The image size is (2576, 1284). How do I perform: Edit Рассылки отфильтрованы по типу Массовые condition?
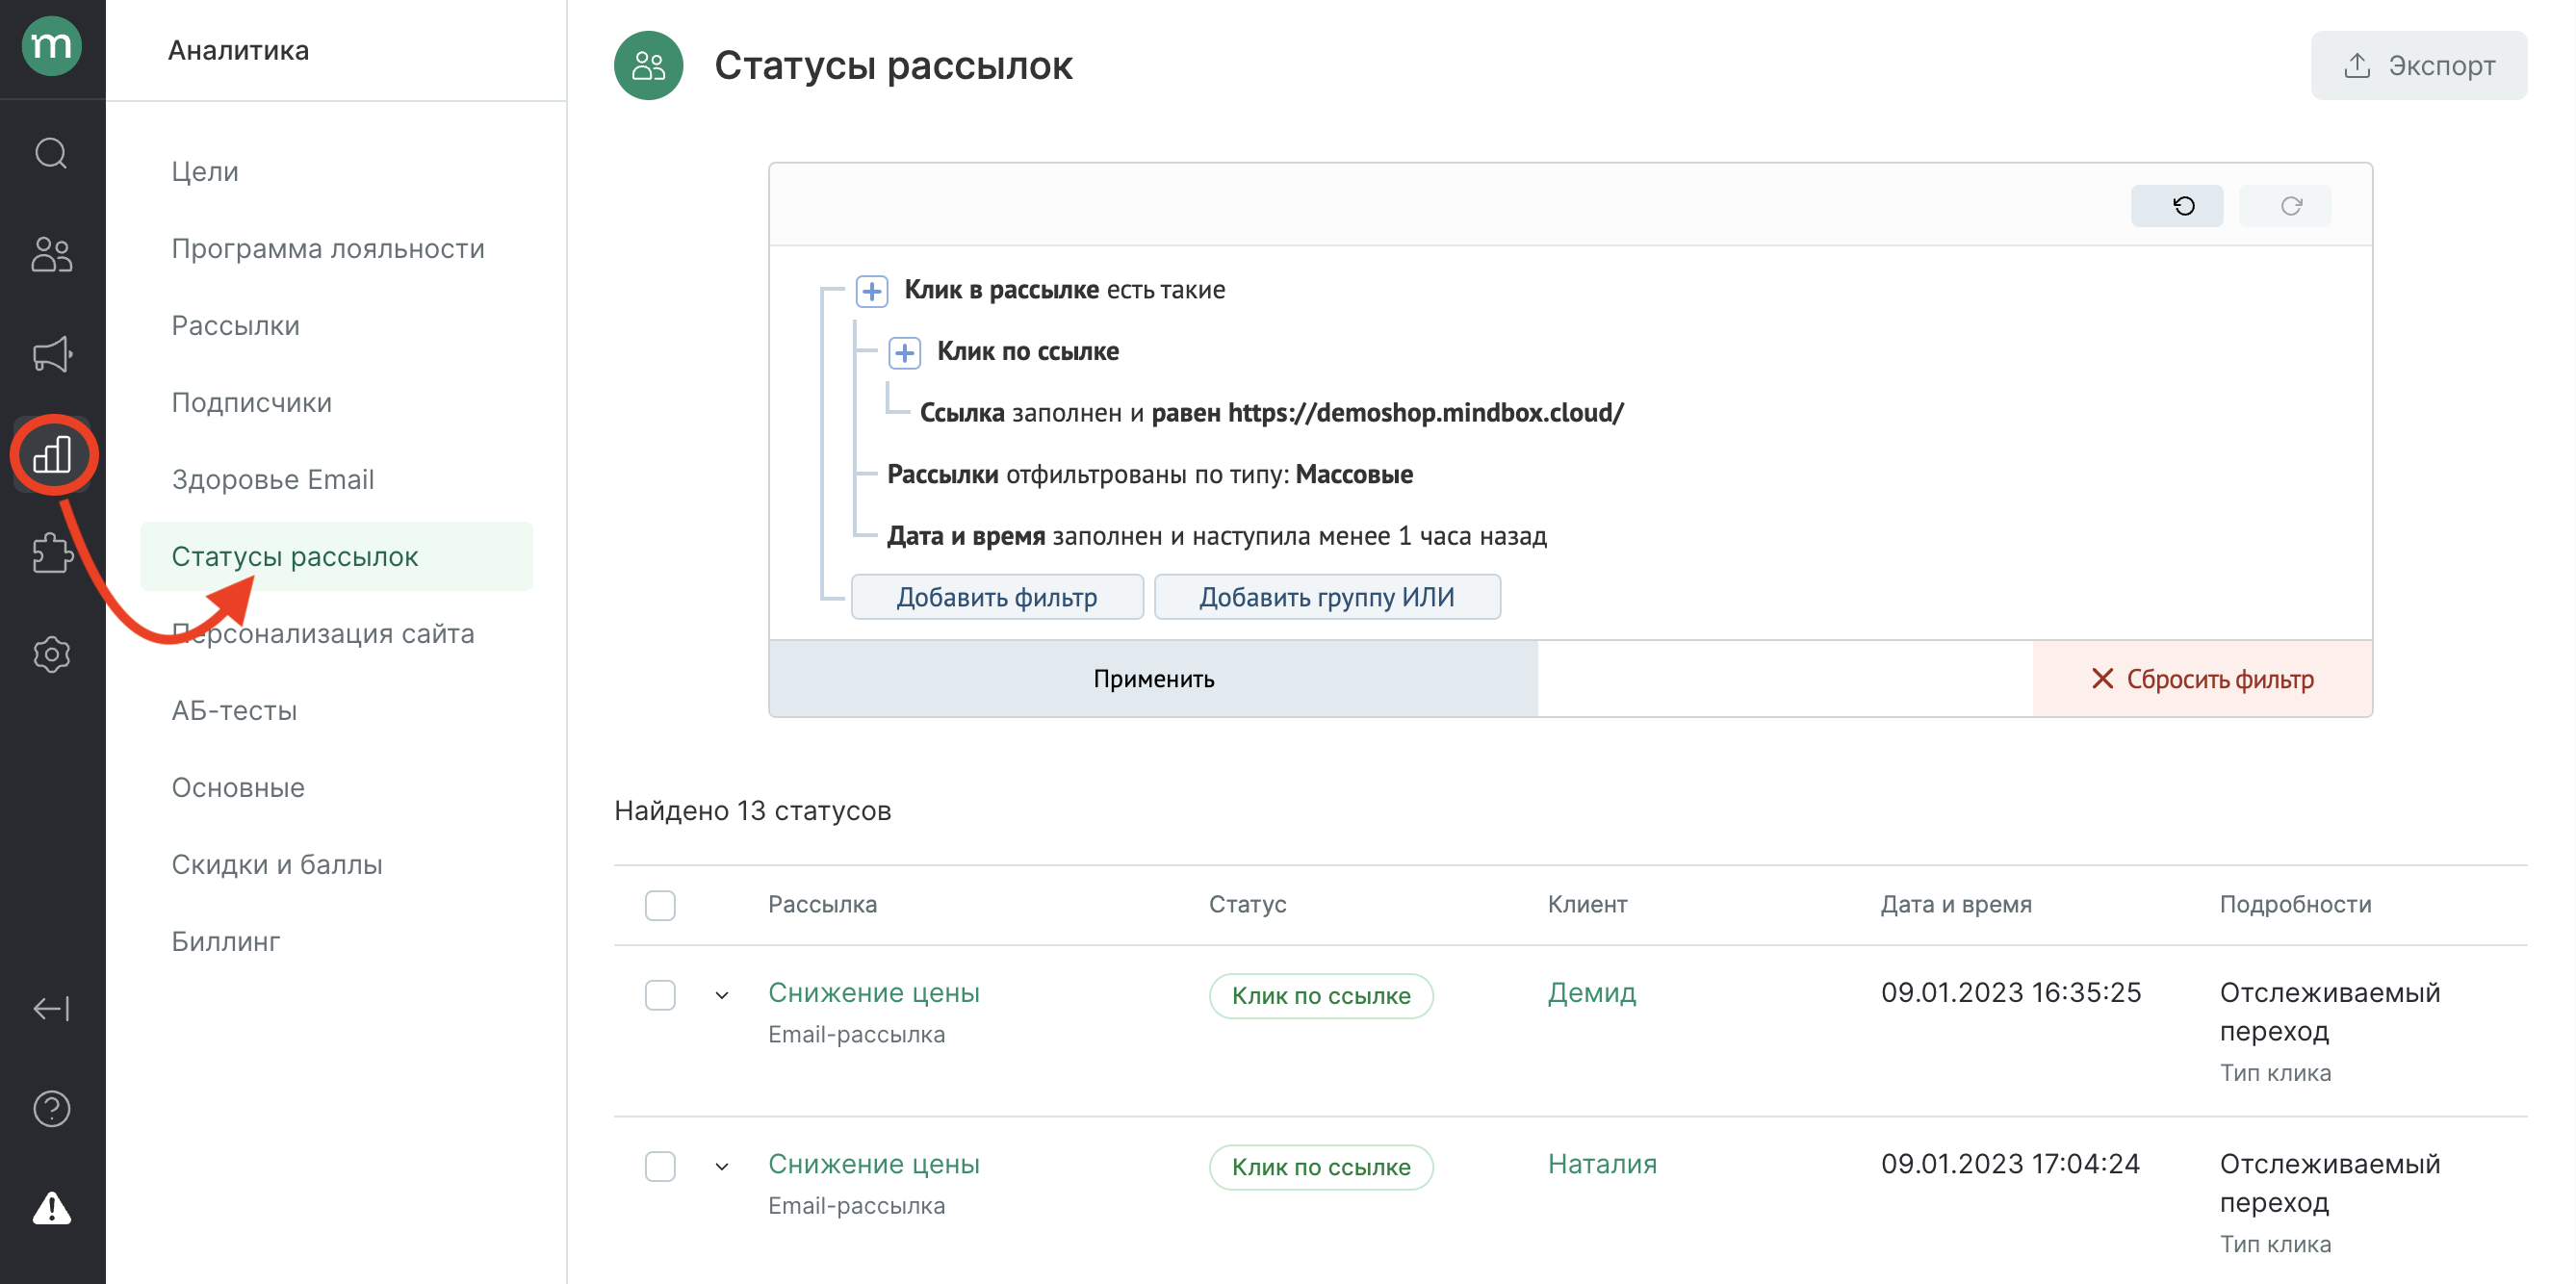tap(1150, 474)
